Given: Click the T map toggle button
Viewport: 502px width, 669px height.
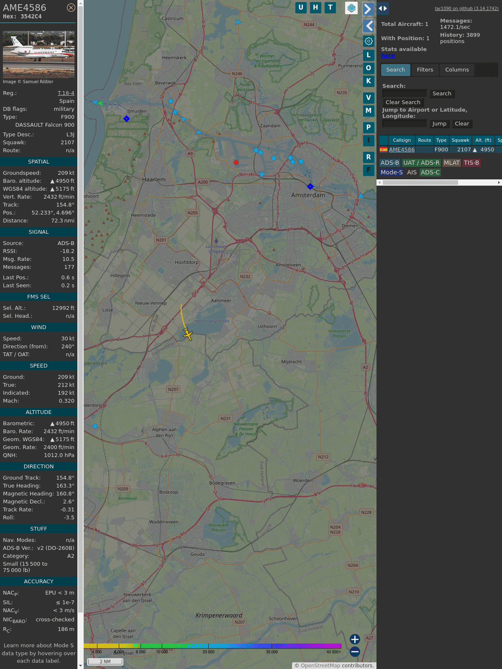Looking at the screenshot, I should click(x=330, y=8).
